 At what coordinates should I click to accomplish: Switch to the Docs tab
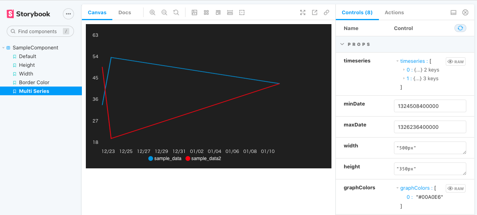point(125,12)
